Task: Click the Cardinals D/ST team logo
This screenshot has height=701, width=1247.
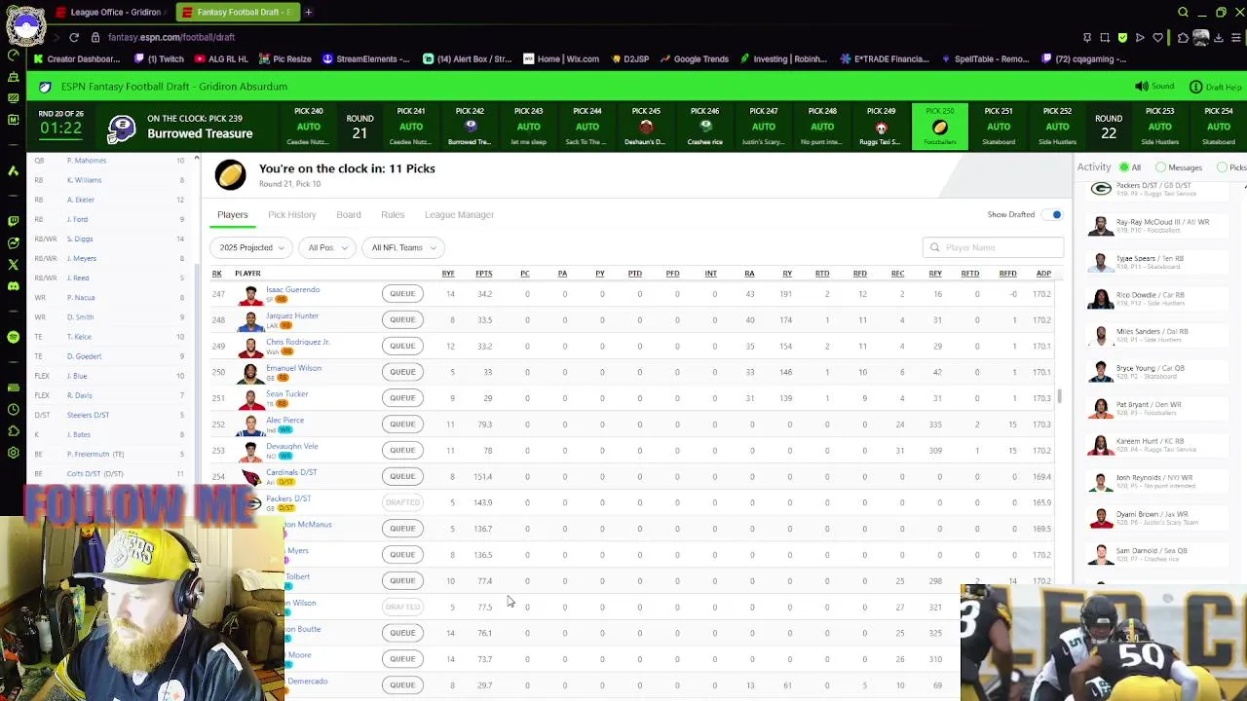Action: (251, 477)
